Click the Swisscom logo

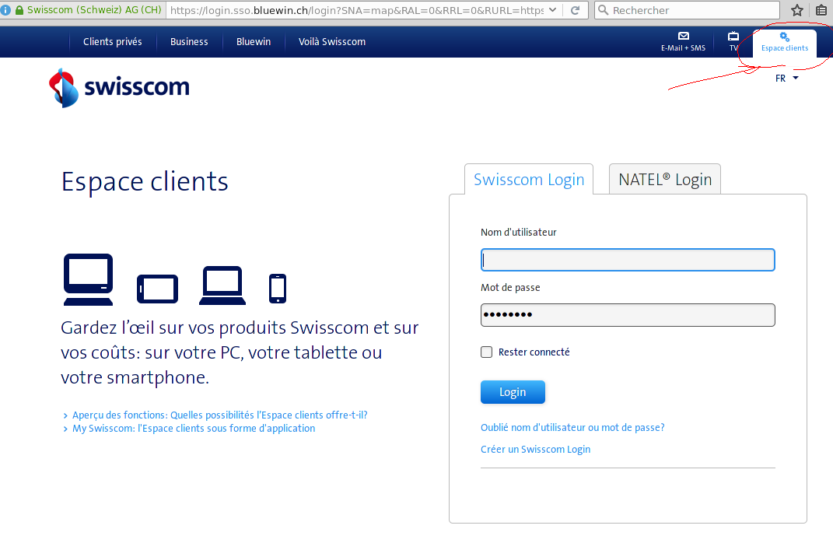[119, 87]
